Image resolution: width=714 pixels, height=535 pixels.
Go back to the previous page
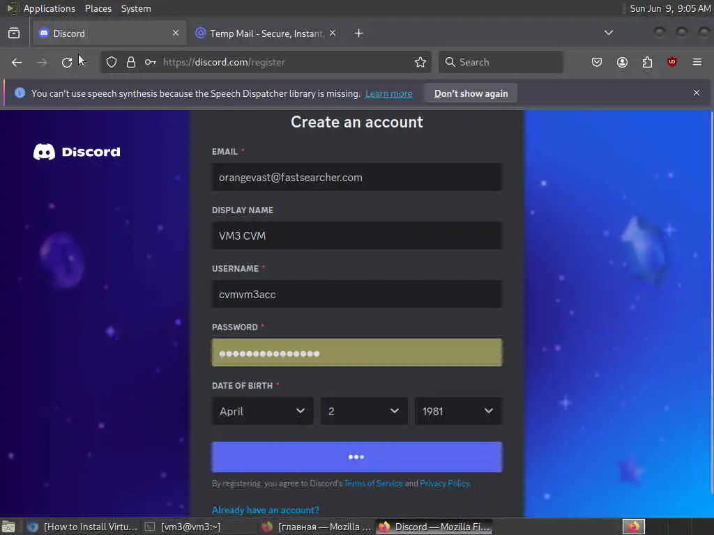click(17, 62)
